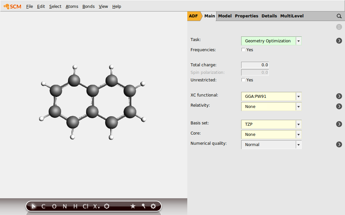The width and height of the screenshot is (345, 215).
Task: Click the detail arrow beside Numerical quality
Action: click(339, 144)
